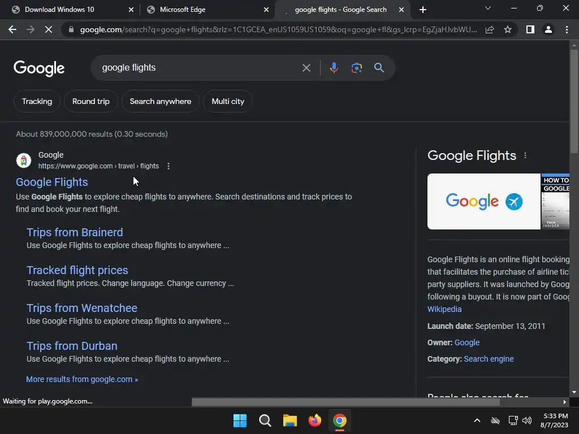The image size is (579, 434).
Task: Submit search with the magnifier icon
Action: pos(379,68)
